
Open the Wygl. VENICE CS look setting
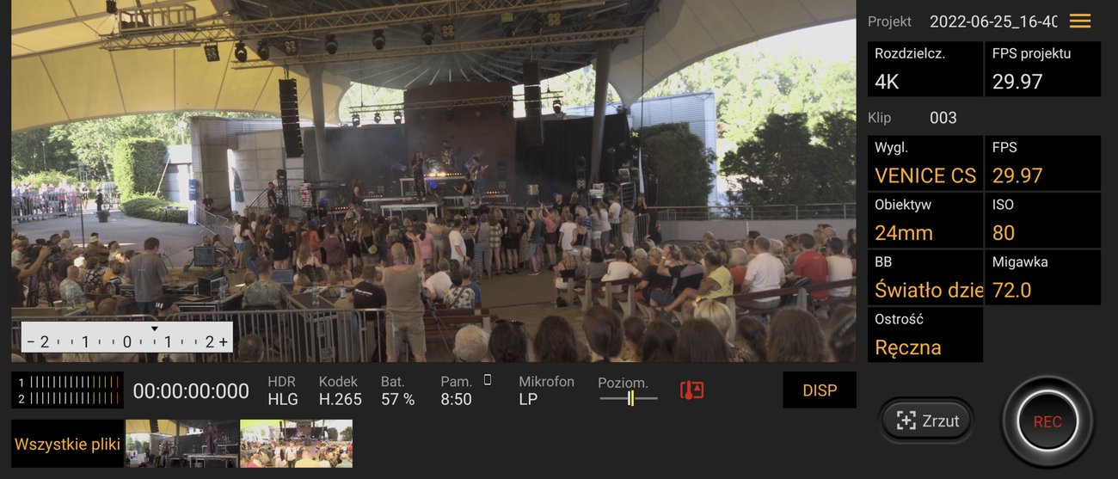pyautogui.click(x=925, y=163)
